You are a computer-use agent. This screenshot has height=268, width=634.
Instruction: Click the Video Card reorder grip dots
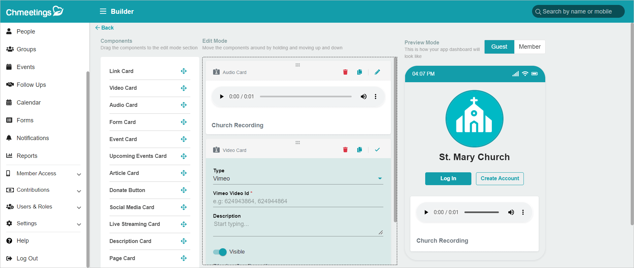coord(298,143)
